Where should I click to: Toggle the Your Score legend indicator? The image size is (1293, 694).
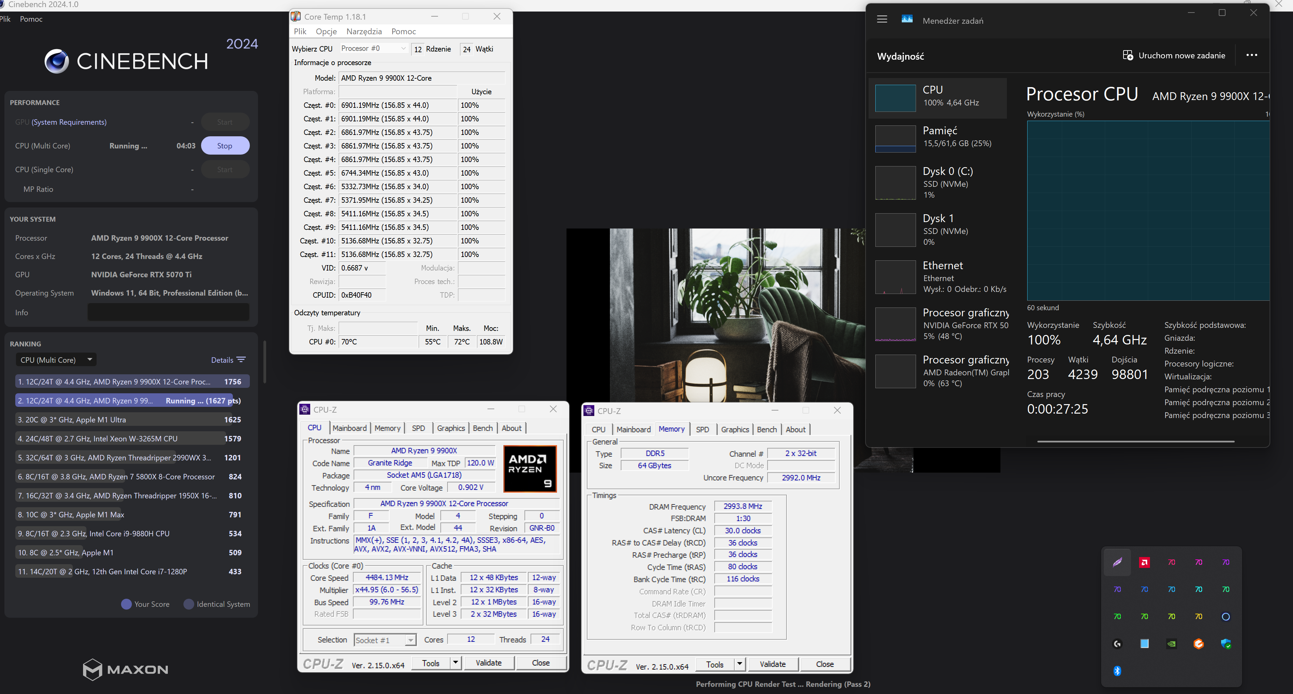(x=126, y=604)
